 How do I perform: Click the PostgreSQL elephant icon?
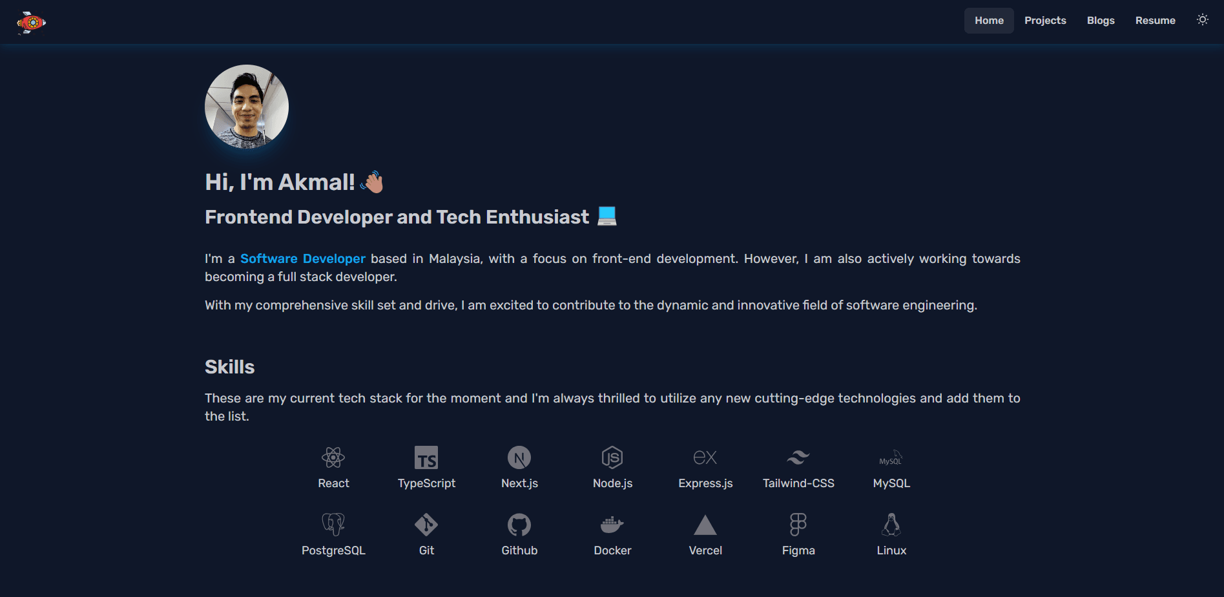333,525
